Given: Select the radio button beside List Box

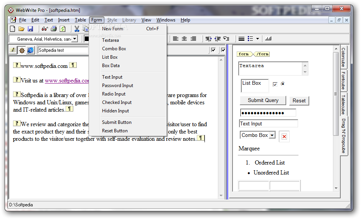Looking at the screenshot, I should pos(283,84).
